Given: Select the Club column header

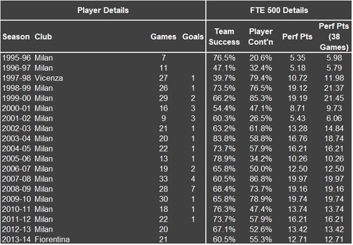Looking at the screenshot, I should [43, 37].
